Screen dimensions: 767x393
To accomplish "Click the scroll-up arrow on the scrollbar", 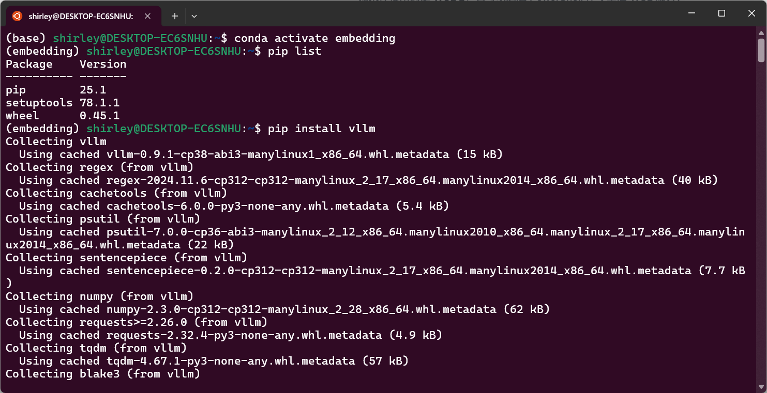I will (x=760, y=33).
